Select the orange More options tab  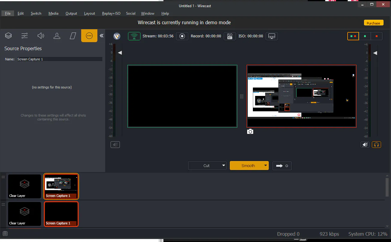point(89,36)
